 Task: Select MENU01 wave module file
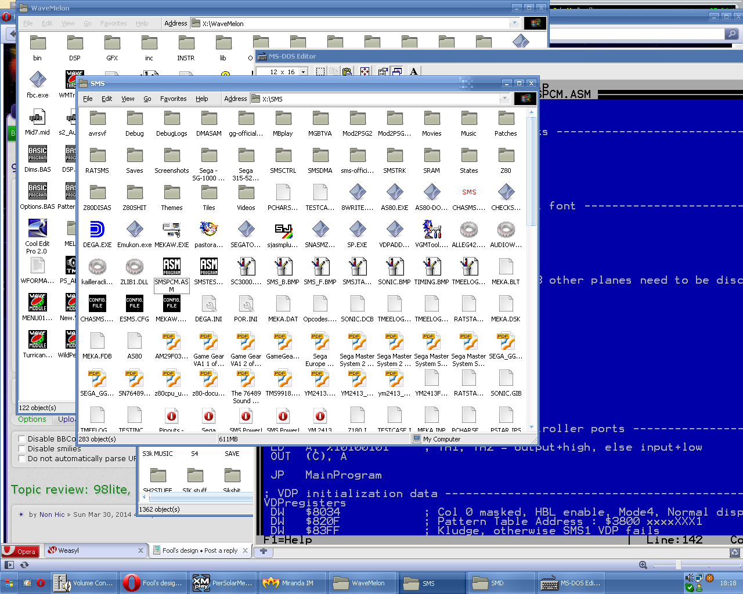pos(37,303)
